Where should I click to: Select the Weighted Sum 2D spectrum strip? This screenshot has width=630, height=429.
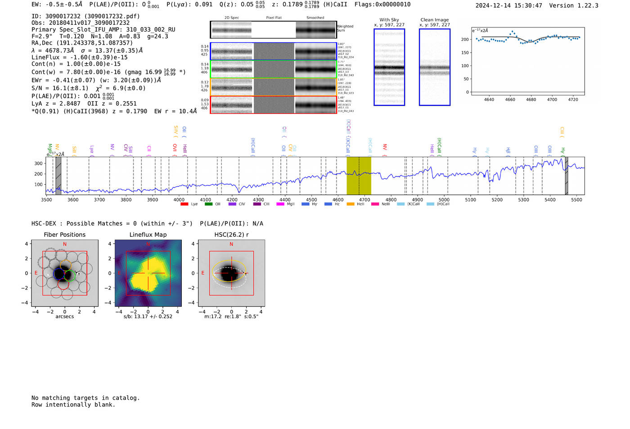click(x=273, y=30)
